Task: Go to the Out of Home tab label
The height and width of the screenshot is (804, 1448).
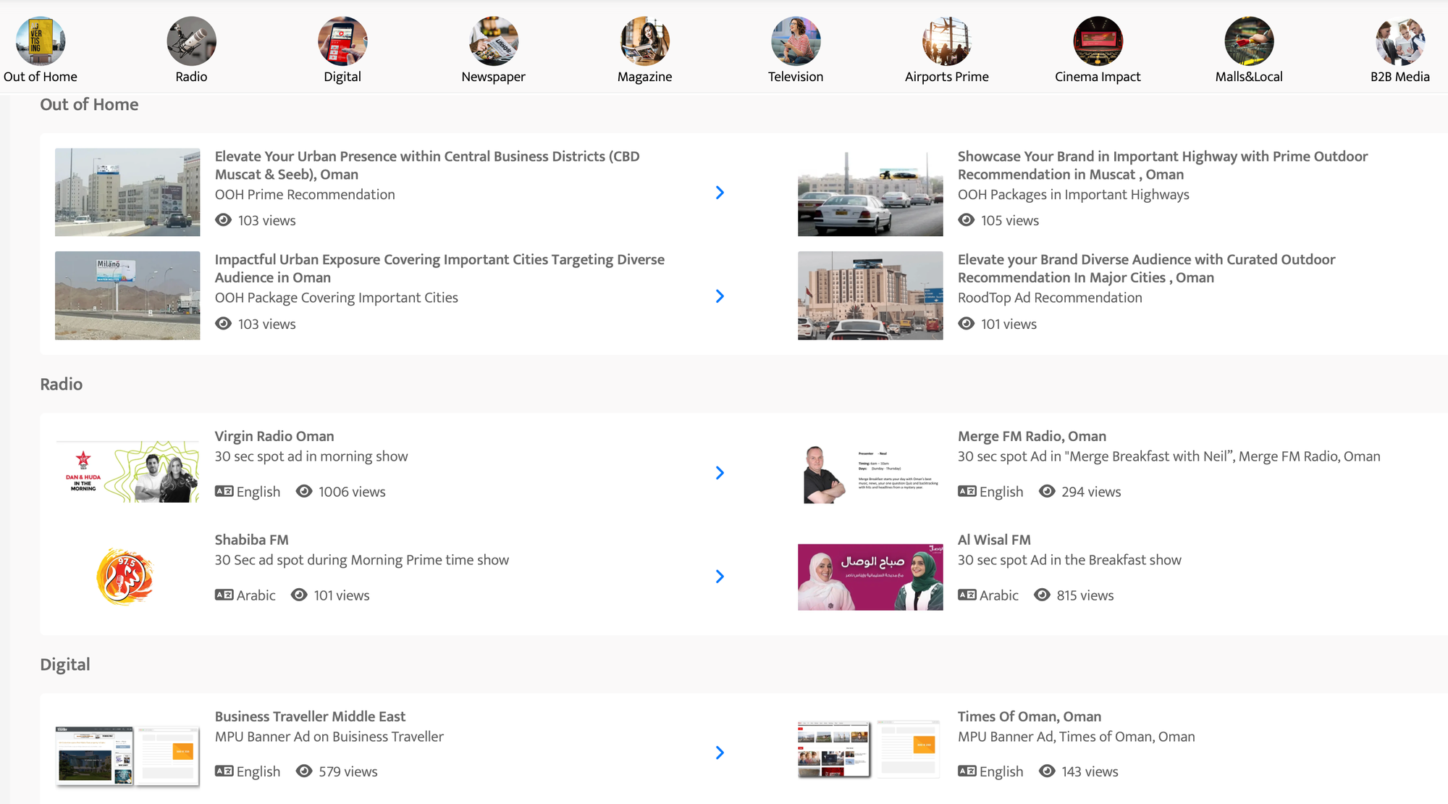Action: [41, 77]
